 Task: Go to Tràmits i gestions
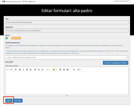pyautogui.click(x=28, y=2)
